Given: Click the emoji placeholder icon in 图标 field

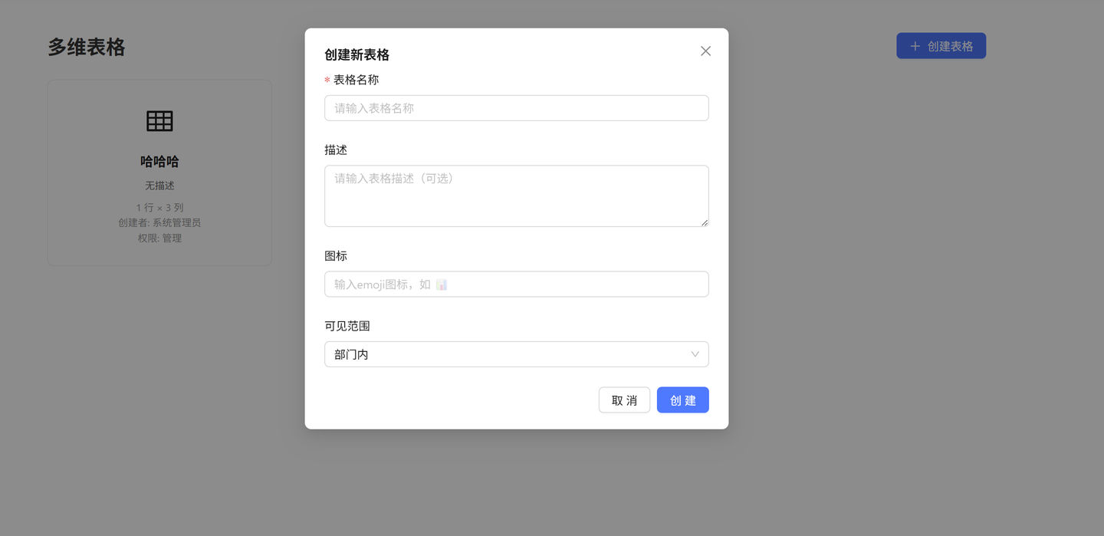Looking at the screenshot, I should click(441, 284).
